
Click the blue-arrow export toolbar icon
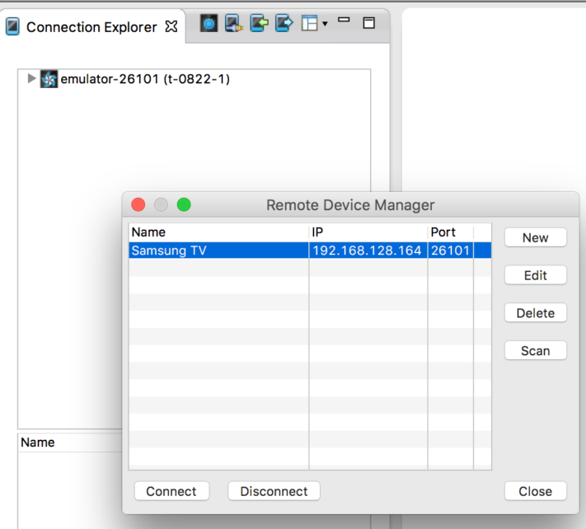point(284,24)
